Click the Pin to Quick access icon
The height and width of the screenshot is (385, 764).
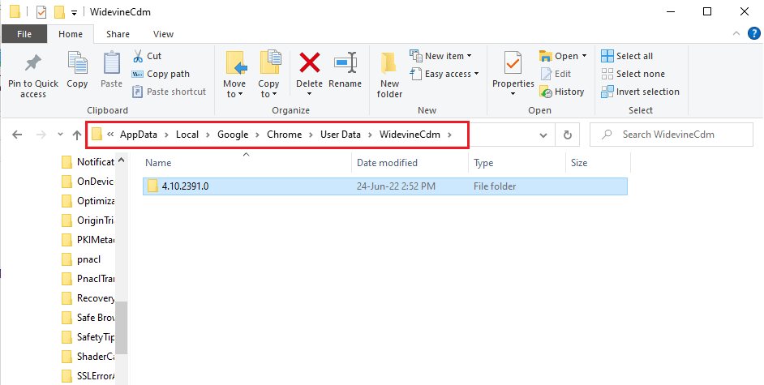point(32,63)
